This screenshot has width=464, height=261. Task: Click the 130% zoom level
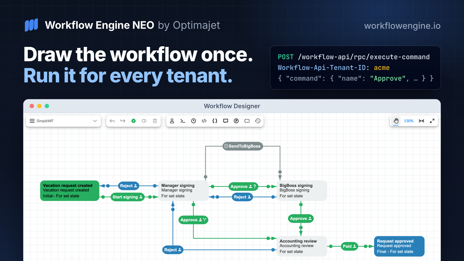(409, 121)
